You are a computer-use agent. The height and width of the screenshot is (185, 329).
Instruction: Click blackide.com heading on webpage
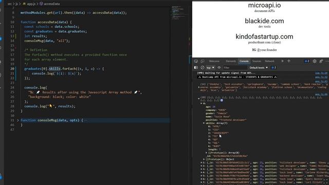point(264,21)
